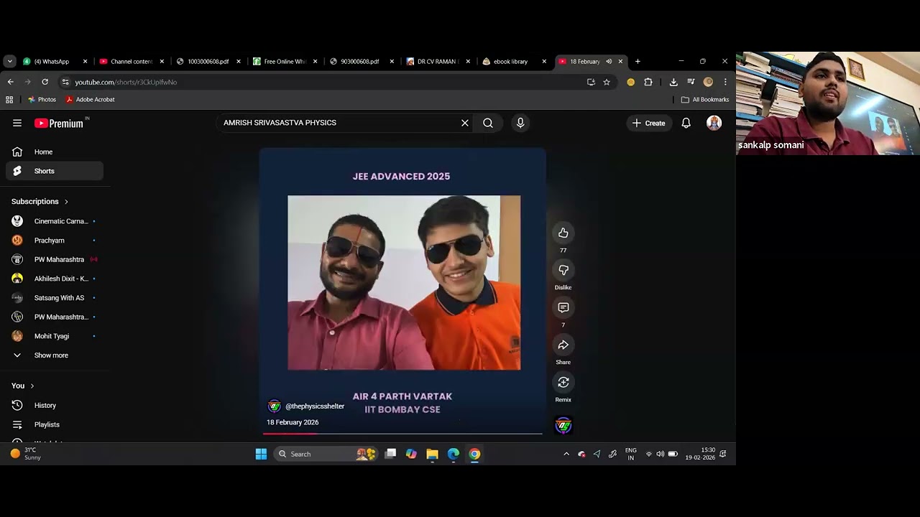Open @thephysicsshelter channel link
The height and width of the screenshot is (517, 920).
(x=315, y=406)
